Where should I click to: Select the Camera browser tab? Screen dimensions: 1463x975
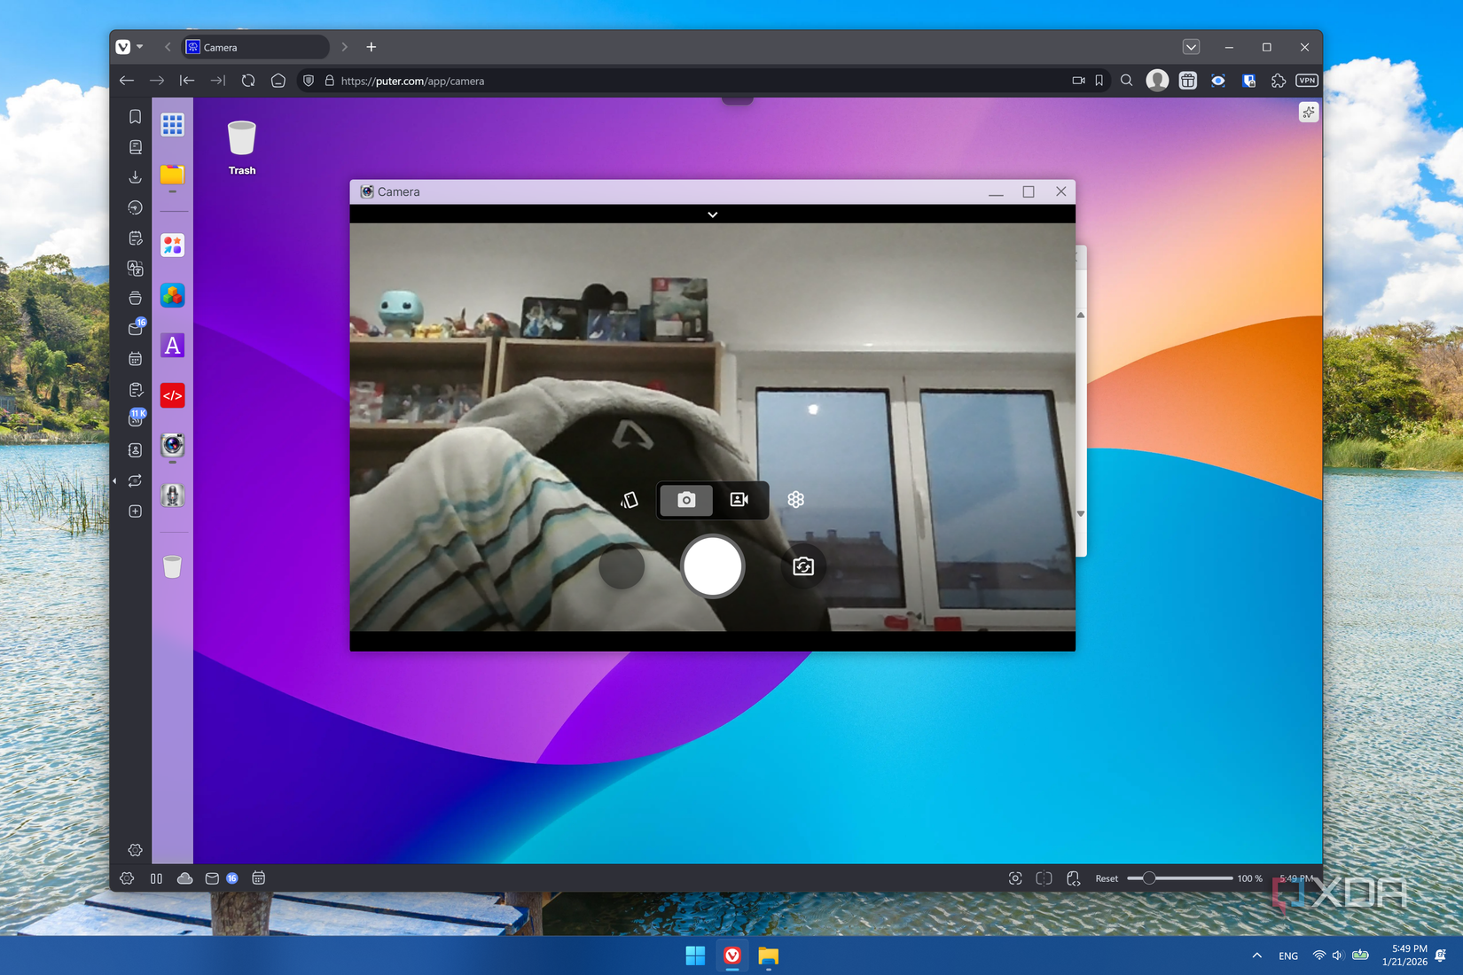point(255,47)
